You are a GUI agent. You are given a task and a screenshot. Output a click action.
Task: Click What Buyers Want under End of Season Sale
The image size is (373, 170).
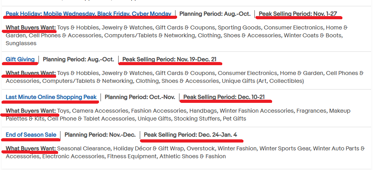tap(31, 148)
